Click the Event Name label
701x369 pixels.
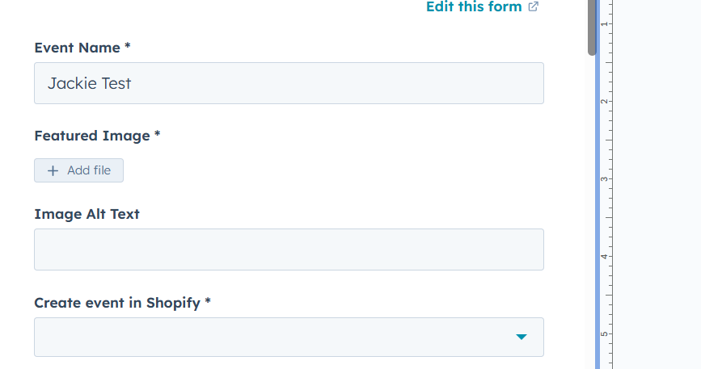click(82, 48)
